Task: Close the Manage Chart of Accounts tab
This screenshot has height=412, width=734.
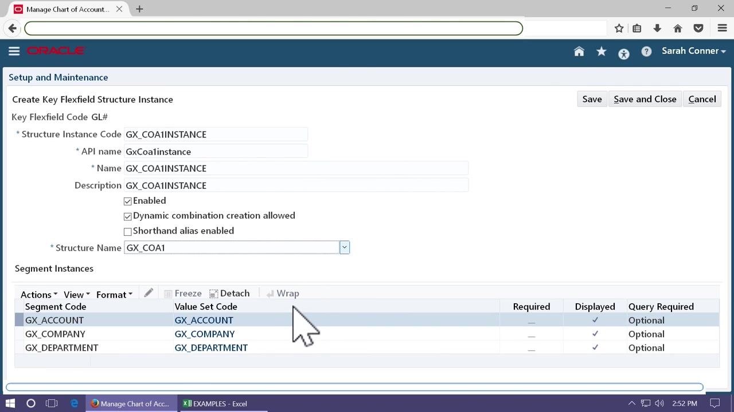Action: click(119, 9)
